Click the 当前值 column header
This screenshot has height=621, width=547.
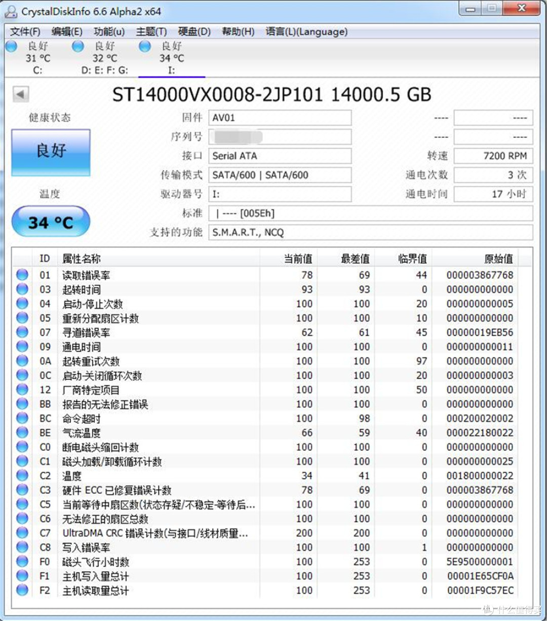pos(289,259)
